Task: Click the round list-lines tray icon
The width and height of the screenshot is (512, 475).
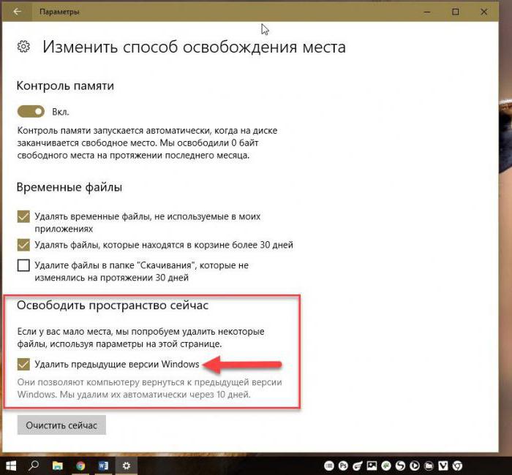Action: 329,465
